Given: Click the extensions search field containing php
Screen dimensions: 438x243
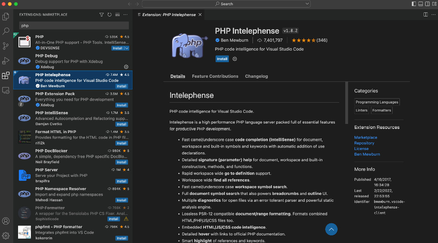Looking at the screenshot, I should 74,25.
